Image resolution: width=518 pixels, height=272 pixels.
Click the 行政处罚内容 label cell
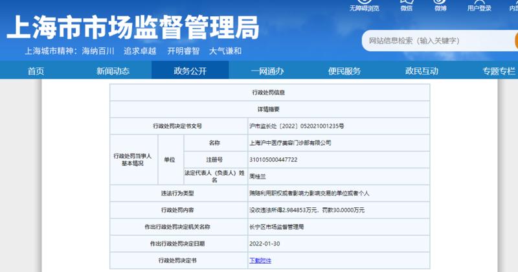[179, 210]
